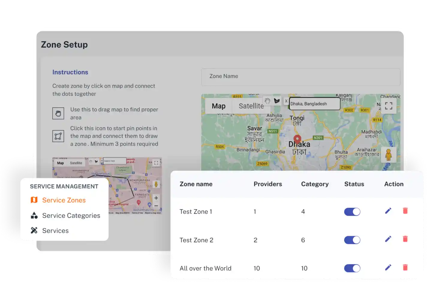Click the Zone Setup title

[64, 45]
